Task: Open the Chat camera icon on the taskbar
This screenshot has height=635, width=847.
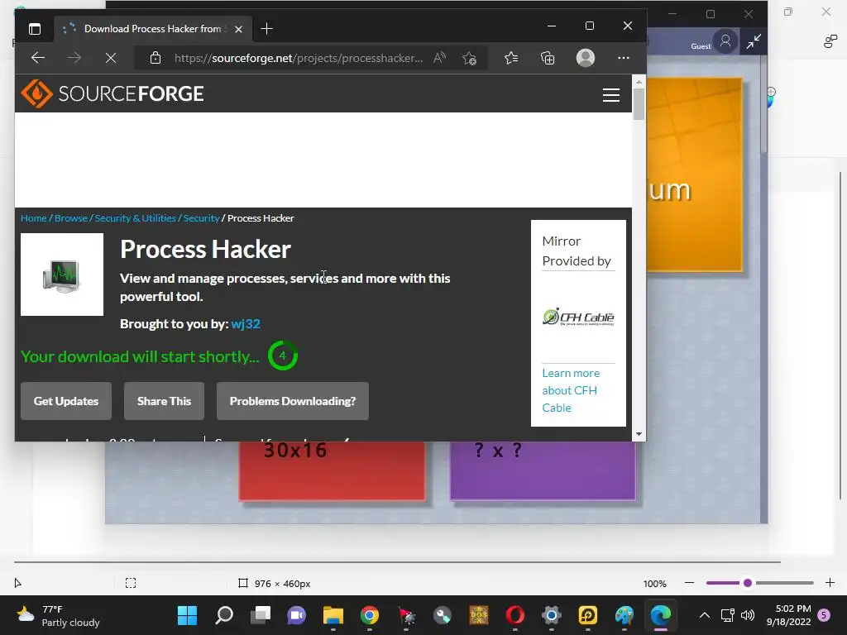Action: [297, 615]
